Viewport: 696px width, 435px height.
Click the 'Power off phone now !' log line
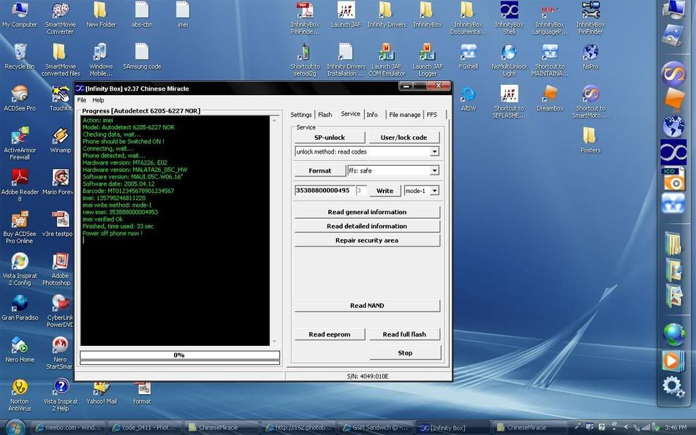coord(112,234)
